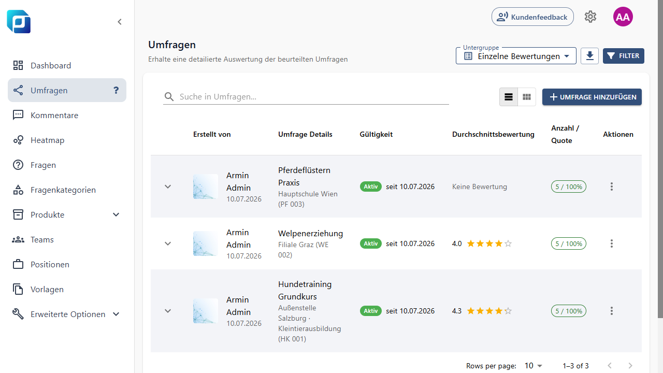Click the 5 / 100% chip for Pferdeflüstern Praxis

(569, 187)
